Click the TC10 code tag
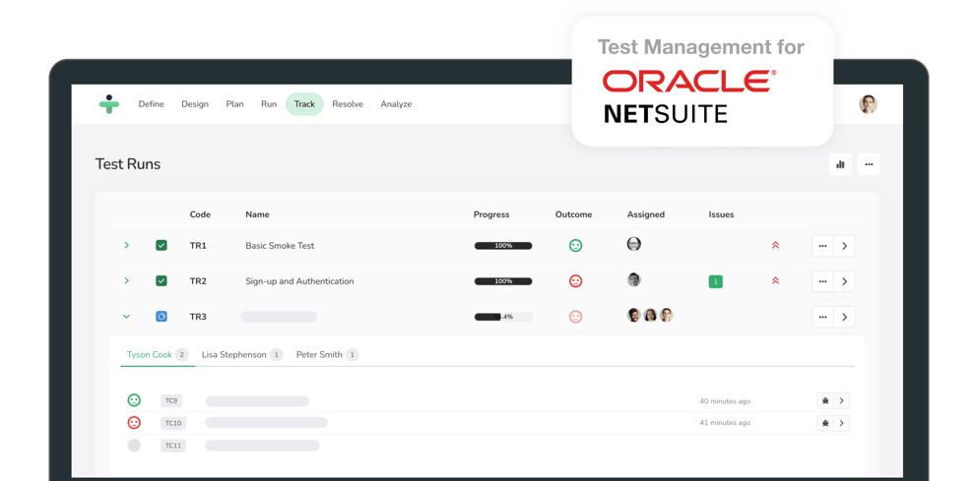This screenshot has height=481, width=976. [x=173, y=423]
